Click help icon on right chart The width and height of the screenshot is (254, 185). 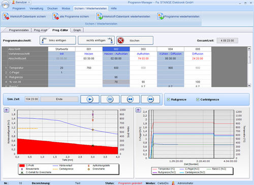click(x=138, y=110)
